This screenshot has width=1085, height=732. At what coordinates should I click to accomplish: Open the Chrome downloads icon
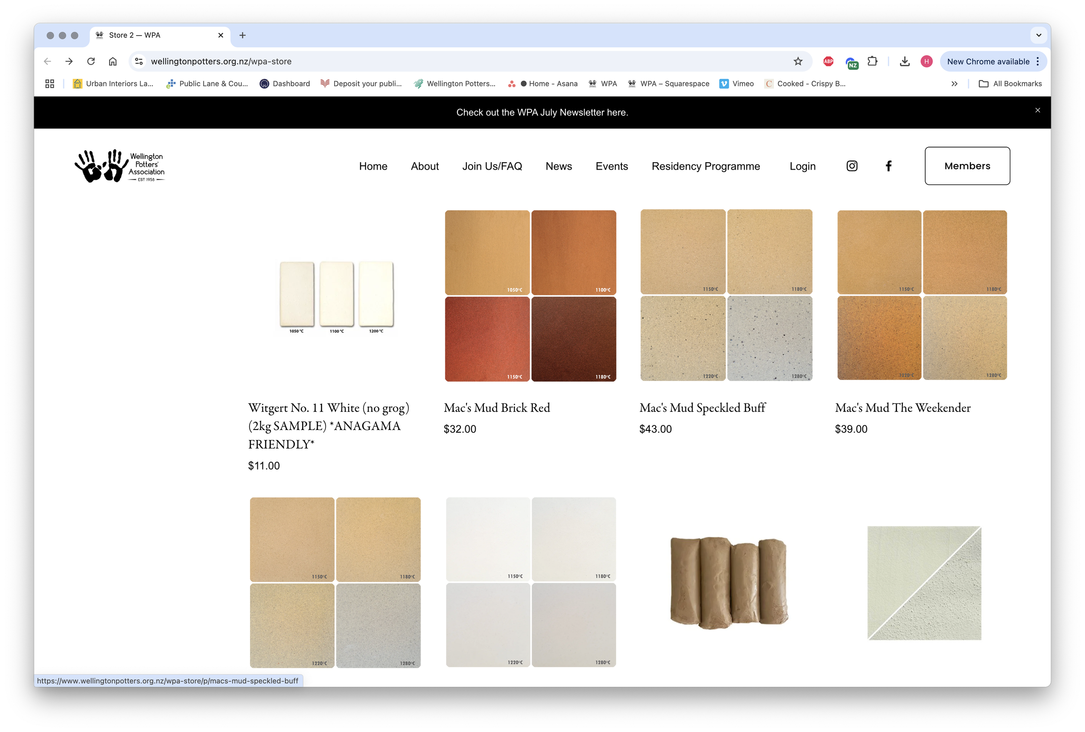click(x=904, y=62)
